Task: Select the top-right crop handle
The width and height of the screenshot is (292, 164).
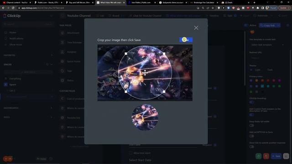Action: (164, 54)
